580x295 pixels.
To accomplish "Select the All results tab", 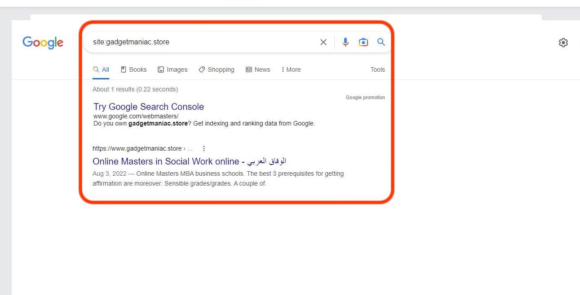I will coord(101,69).
